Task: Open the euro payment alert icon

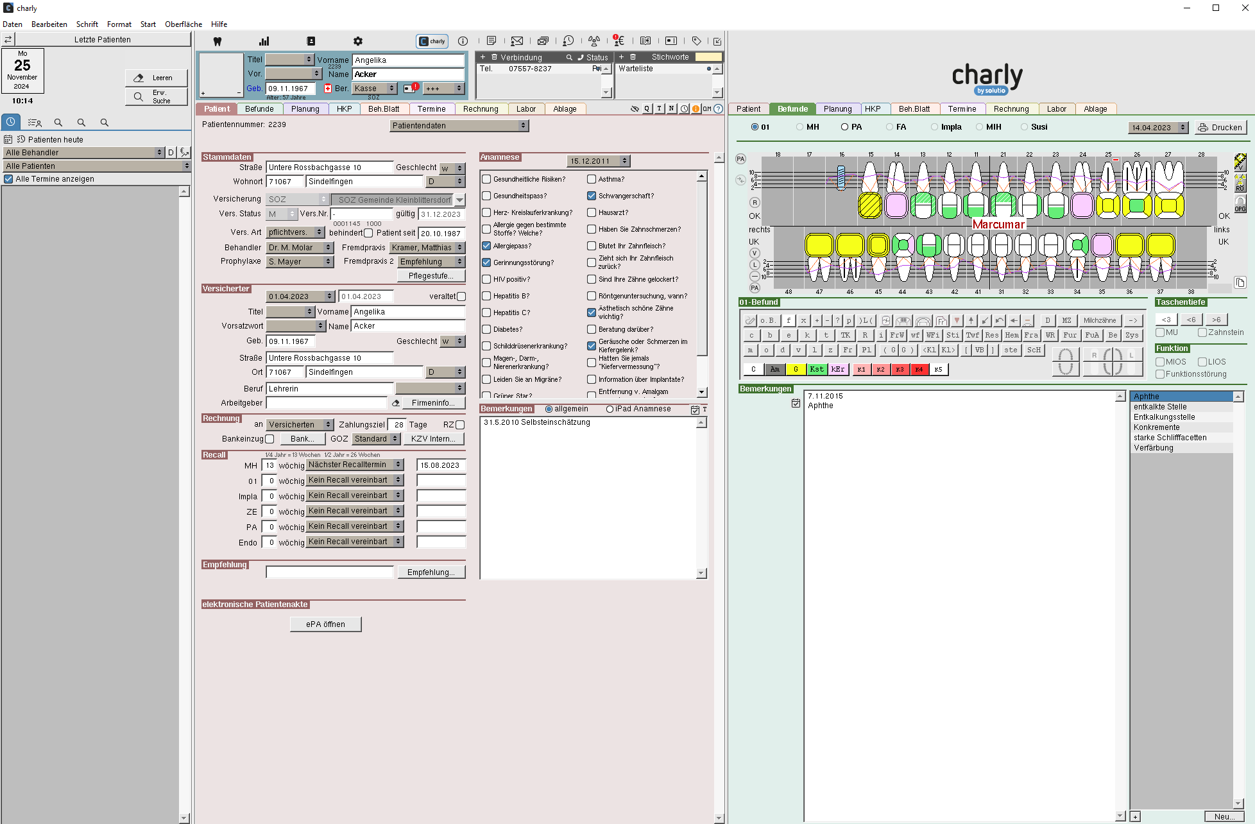Action: tap(619, 40)
